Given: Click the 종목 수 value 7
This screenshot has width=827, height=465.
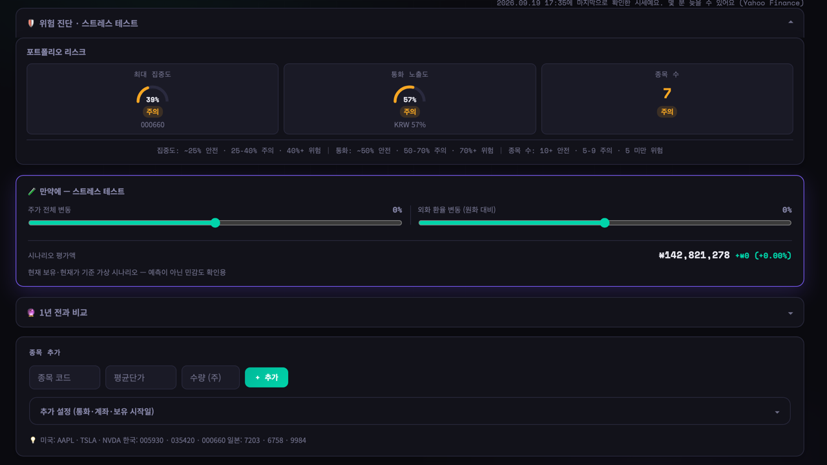Looking at the screenshot, I should pos(667,94).
